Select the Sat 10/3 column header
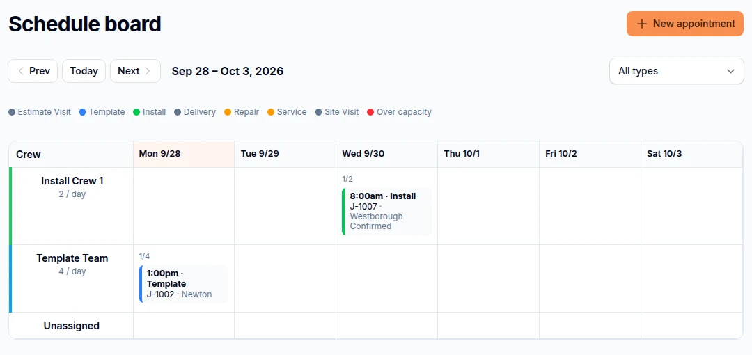 click(x=691, y=154)
